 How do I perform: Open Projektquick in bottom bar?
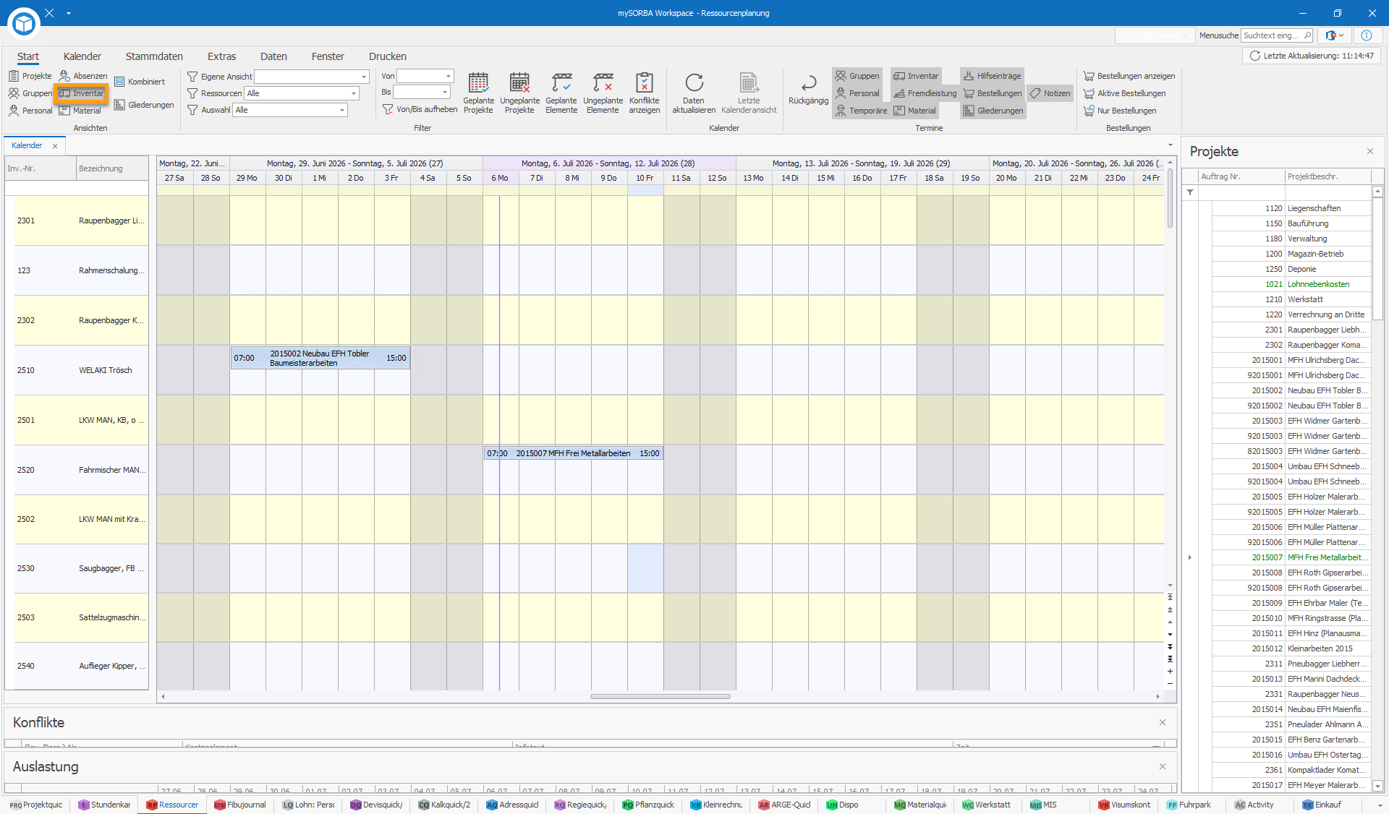(x=36, y=805)
